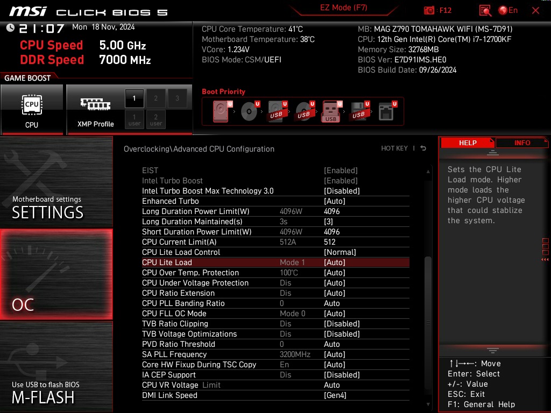Select the USB floppy boot device icon
Image resolution: width=551 pixels, height=413 pixels.
pyautogui.click(x=359, y=111)
